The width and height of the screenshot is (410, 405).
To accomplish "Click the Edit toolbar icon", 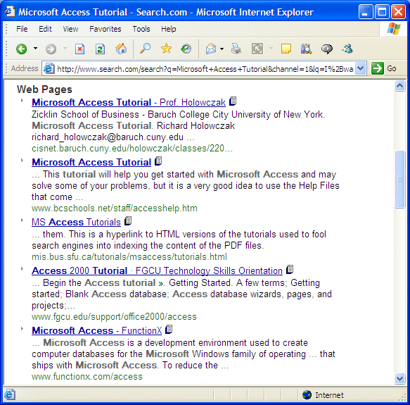I will click(257, 49).
